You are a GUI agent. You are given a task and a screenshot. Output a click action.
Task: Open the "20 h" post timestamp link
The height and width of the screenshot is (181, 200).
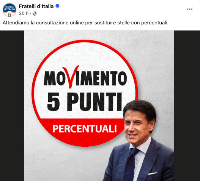24,13
